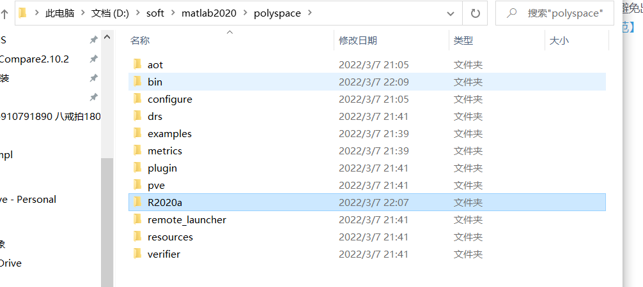This screenshot has height=287, width=643.
Task: Select the remote_launcher folder row
Action: (x=367, y=219)
